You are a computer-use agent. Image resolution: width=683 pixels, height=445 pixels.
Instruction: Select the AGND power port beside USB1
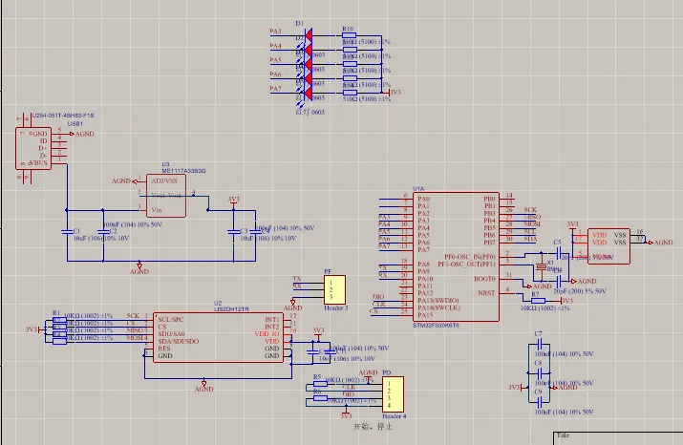coord(83,135)
